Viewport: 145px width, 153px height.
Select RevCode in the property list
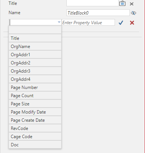35,128
